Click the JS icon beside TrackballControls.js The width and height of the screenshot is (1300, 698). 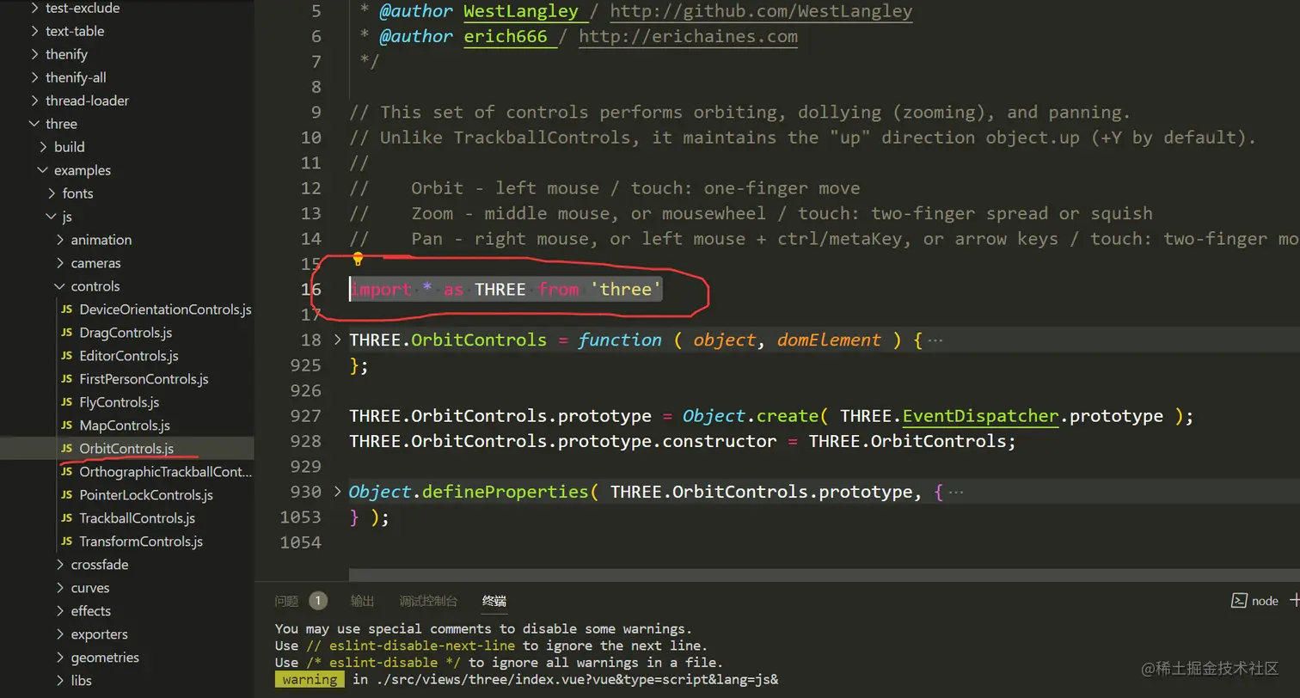click(x=67, y=518)
